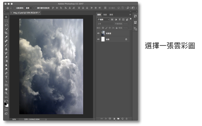Switch to the 路徑 tab
202x126 pixels.
(x=111, y=14)
